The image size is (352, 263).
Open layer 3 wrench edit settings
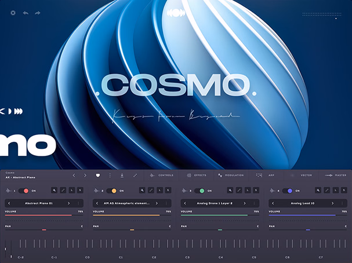tap(230, 191)
